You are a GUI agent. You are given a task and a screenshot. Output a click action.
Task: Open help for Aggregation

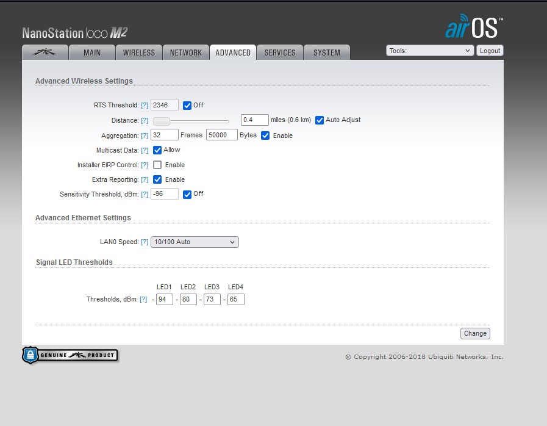(x=145, y=136)
